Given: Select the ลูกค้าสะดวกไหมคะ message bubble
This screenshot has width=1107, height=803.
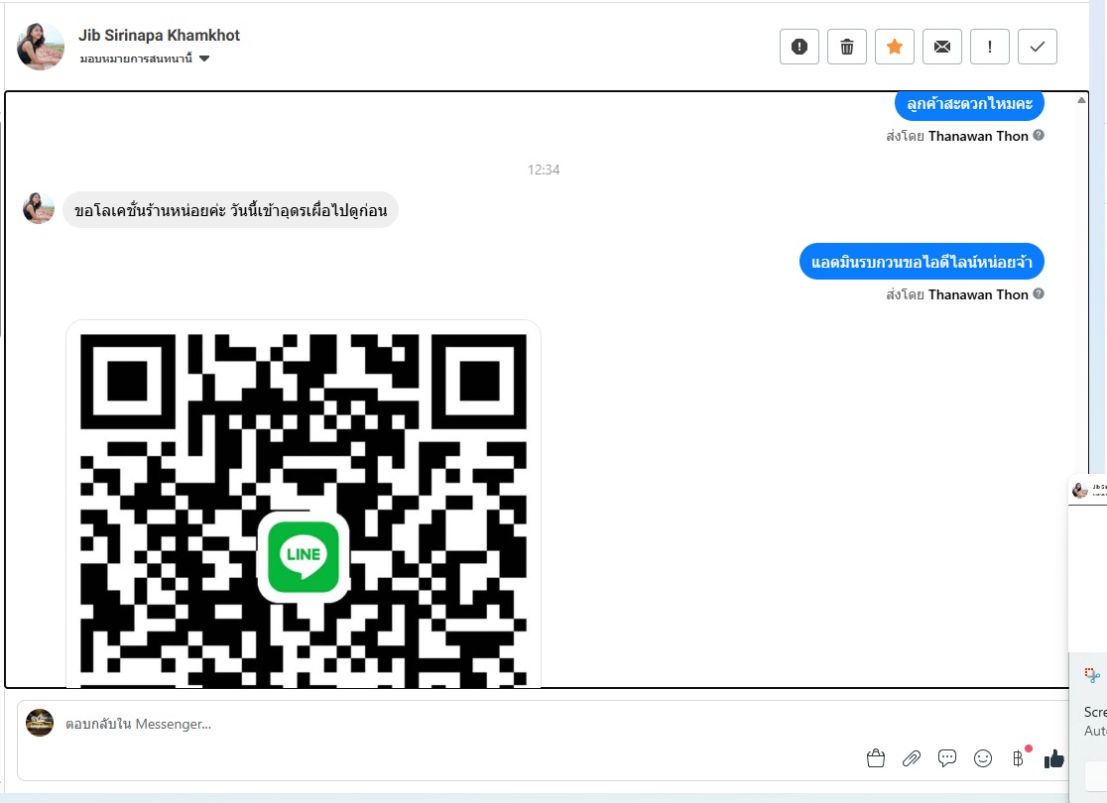Looking at the screenshot, I should pyautogui.click(x=969, y=104).
